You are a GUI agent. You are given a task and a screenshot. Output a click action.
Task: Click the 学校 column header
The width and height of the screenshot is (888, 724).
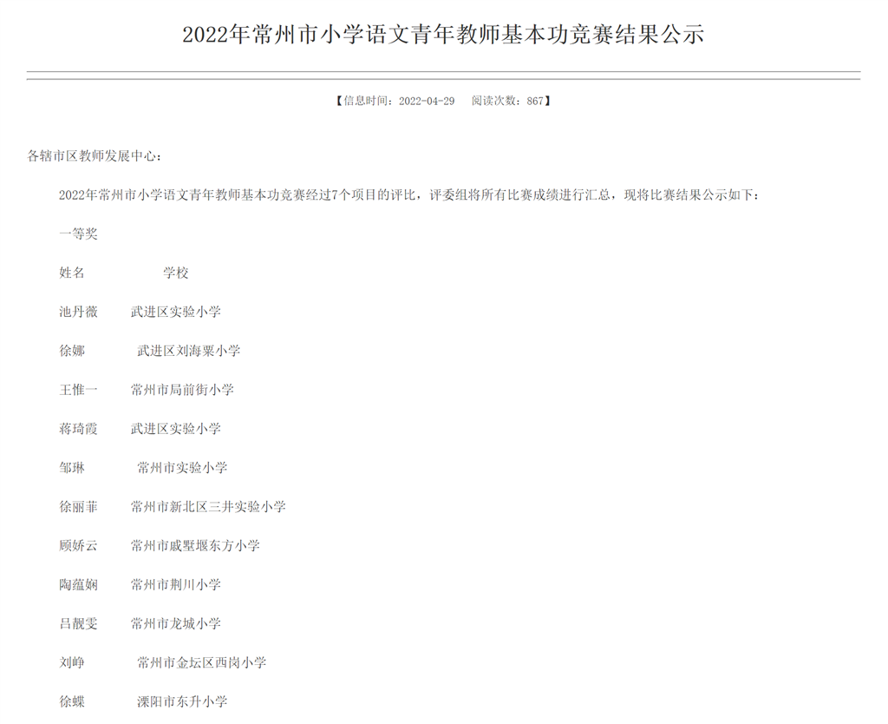pos(176,273)
